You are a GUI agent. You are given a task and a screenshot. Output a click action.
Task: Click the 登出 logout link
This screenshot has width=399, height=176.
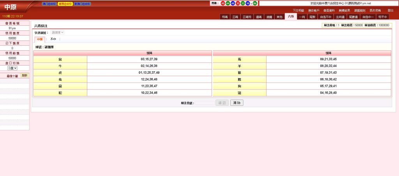coord(390,10)
